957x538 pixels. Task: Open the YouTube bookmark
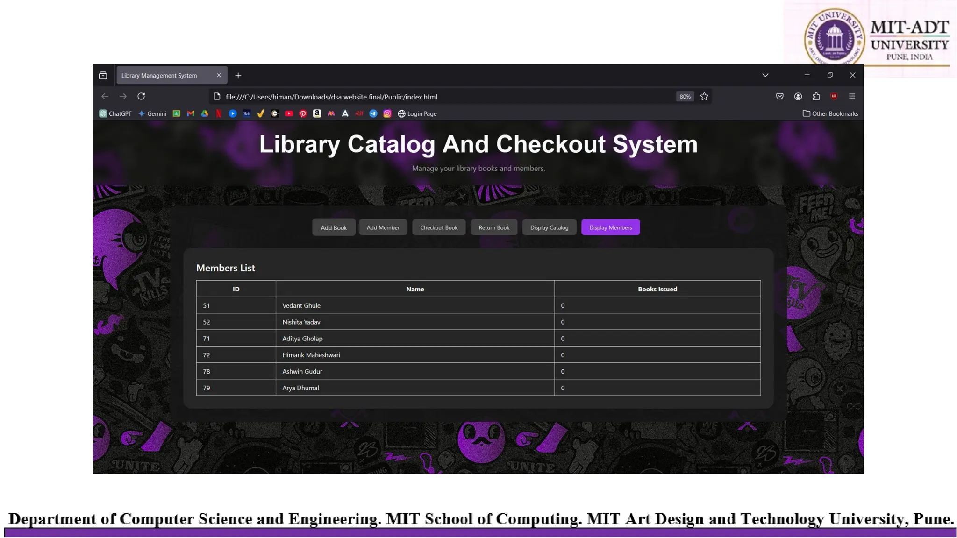coord(289,113)
